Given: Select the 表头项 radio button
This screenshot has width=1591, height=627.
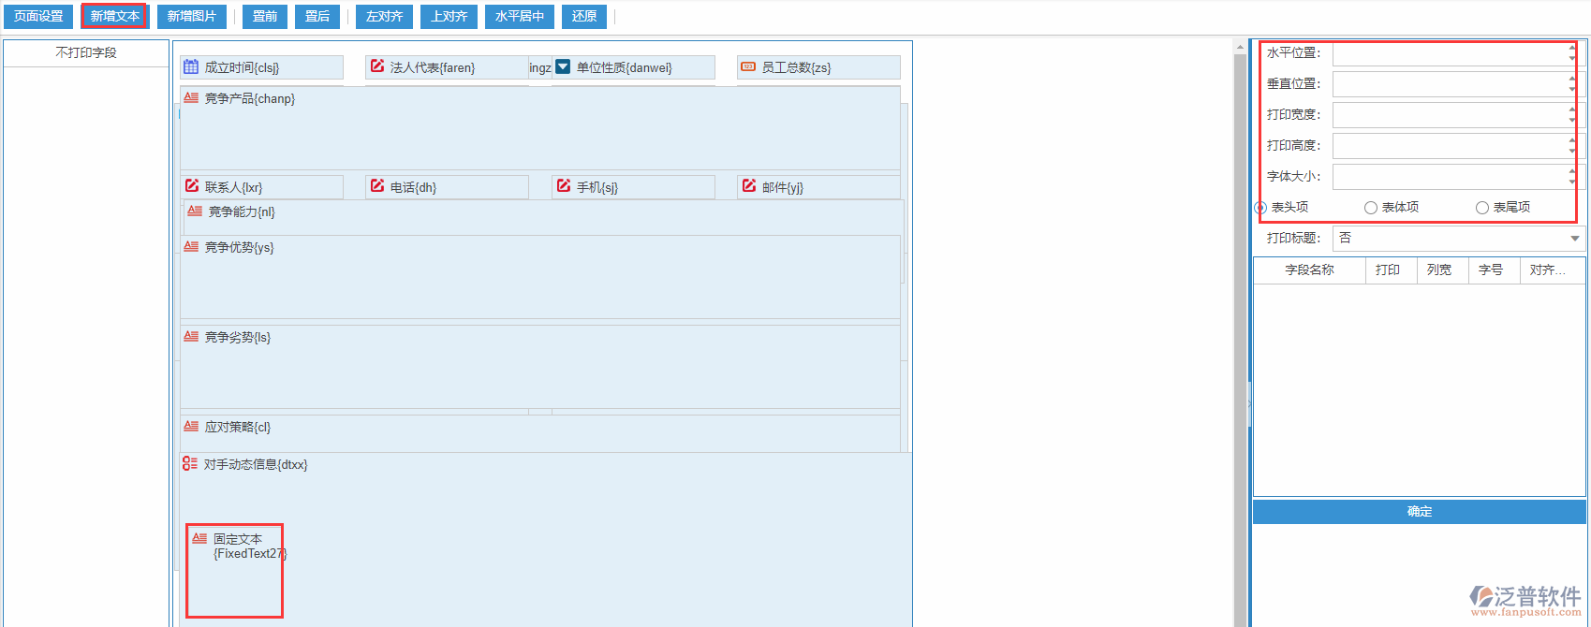Looking at the screenshot, I should point(1260,208).
